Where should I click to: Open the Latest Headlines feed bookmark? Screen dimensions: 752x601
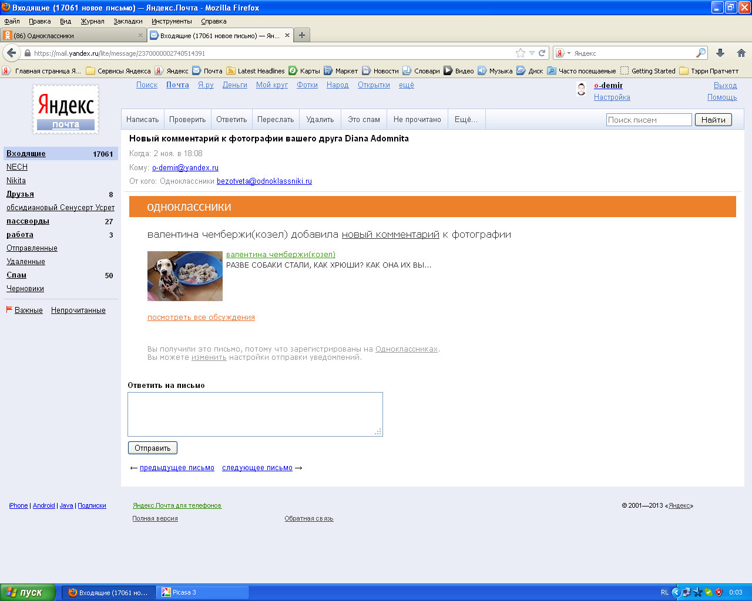[256, 70]
